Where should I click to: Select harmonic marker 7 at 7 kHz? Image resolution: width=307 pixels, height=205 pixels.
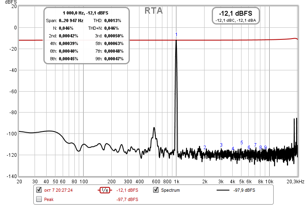[255, 145]
